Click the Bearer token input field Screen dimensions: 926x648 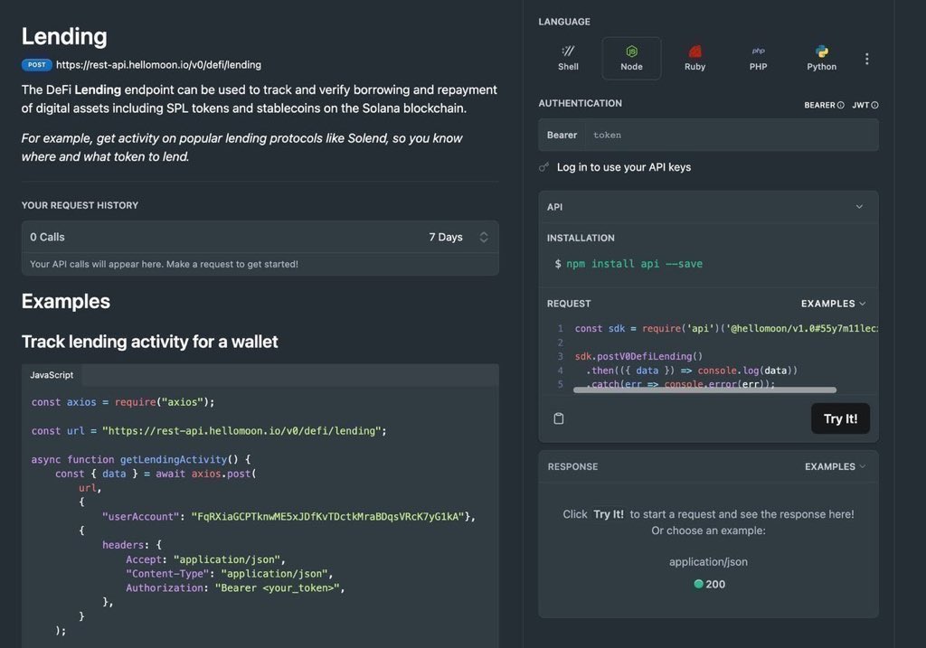(x=731, y=136)
